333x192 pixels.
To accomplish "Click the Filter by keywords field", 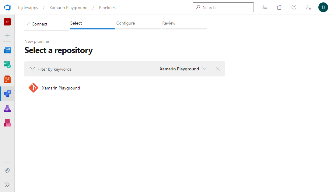I will (91, 69).
